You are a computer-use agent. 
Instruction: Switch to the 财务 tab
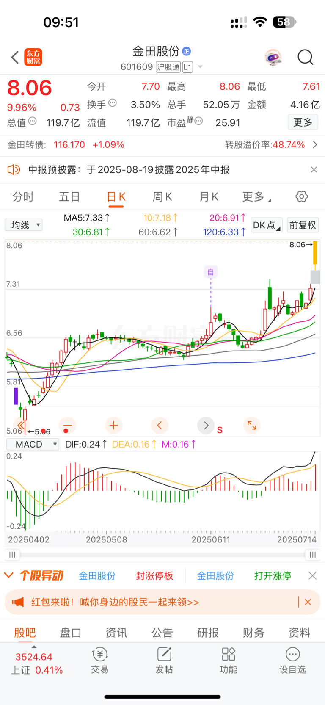point(254,633)
